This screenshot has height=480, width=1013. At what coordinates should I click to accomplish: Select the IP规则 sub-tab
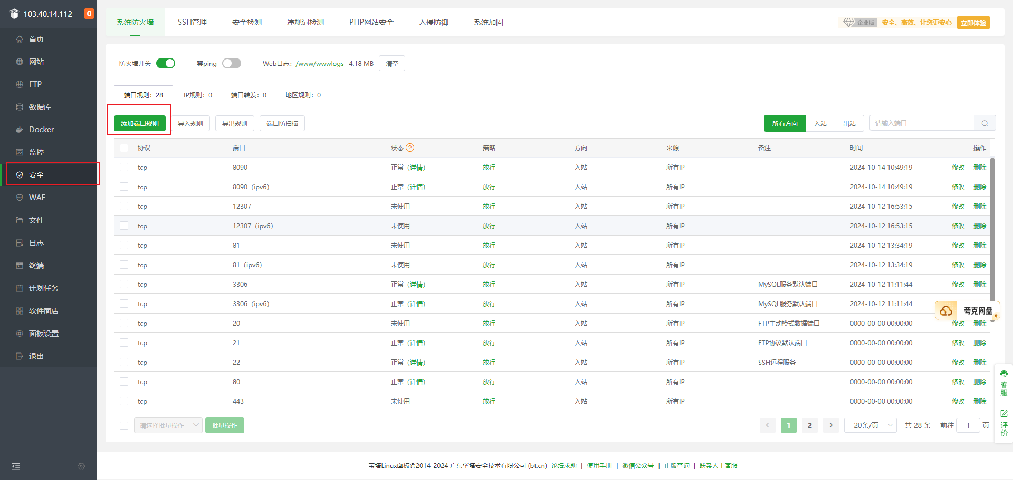198,95
